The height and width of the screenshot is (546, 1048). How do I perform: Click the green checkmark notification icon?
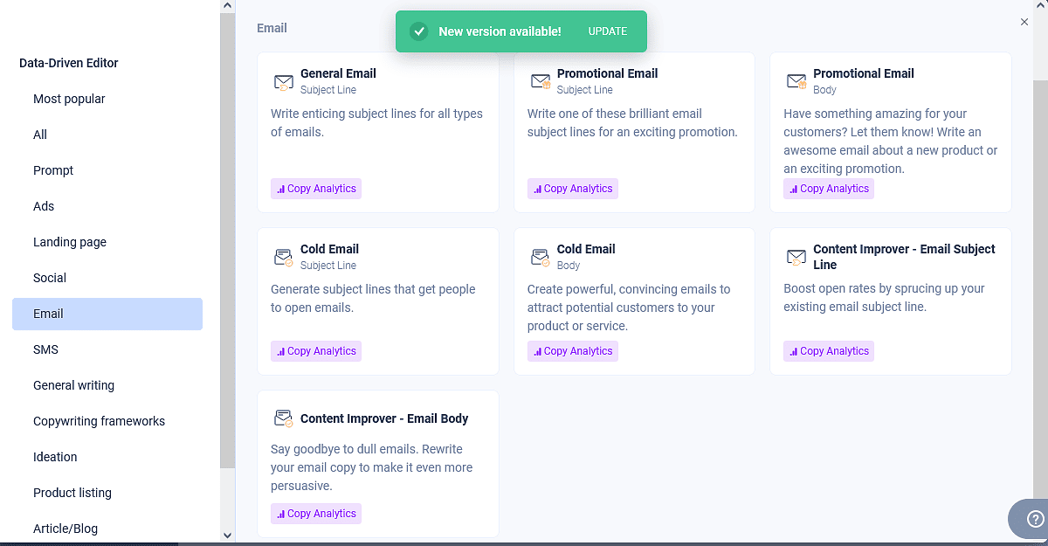419,31
